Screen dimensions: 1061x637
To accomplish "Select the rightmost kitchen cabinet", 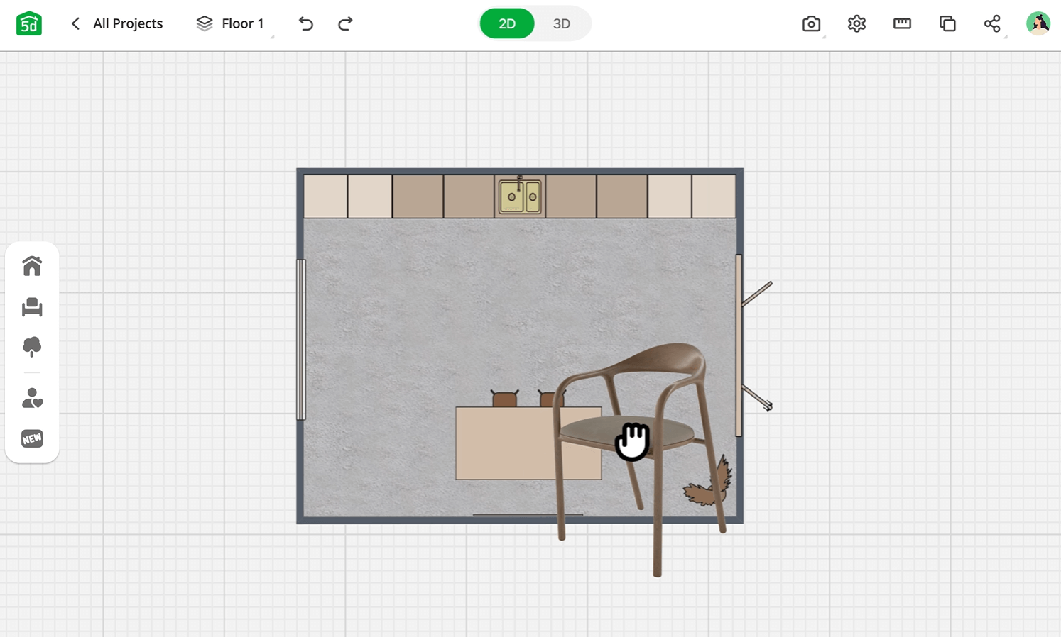I will point(714,196).
